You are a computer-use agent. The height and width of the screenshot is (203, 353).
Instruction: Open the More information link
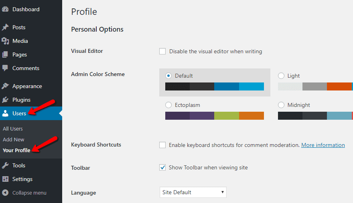point(323,145)
